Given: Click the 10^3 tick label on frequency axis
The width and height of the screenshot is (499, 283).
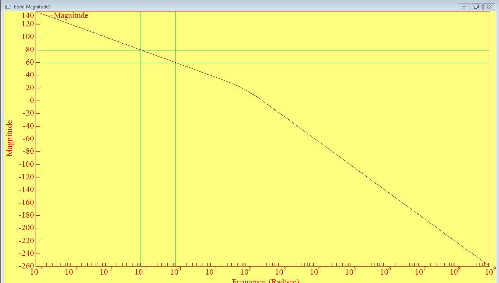Looking at the screenshot, I should point(280,272).
